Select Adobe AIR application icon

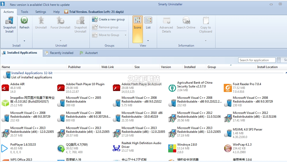(x=5, y=88)
